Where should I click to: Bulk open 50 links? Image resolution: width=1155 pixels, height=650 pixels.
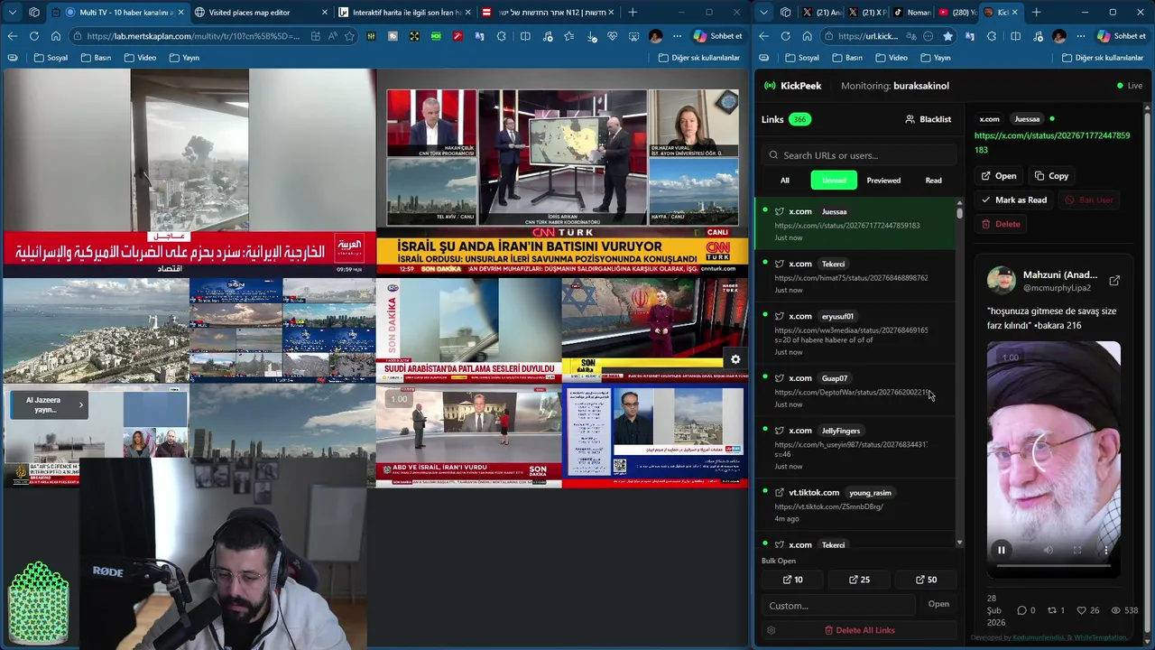pos(926,580)
